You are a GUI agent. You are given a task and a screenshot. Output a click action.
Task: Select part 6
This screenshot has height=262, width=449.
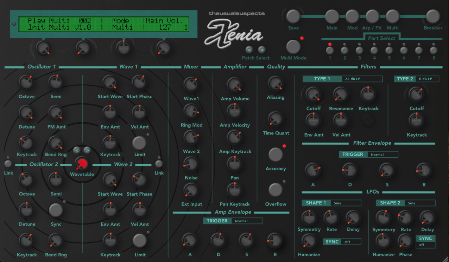(x=404, y=50)
